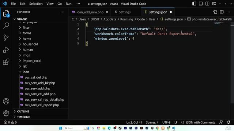
Task: Open the Source Control view
Action: tap(6, 37)
